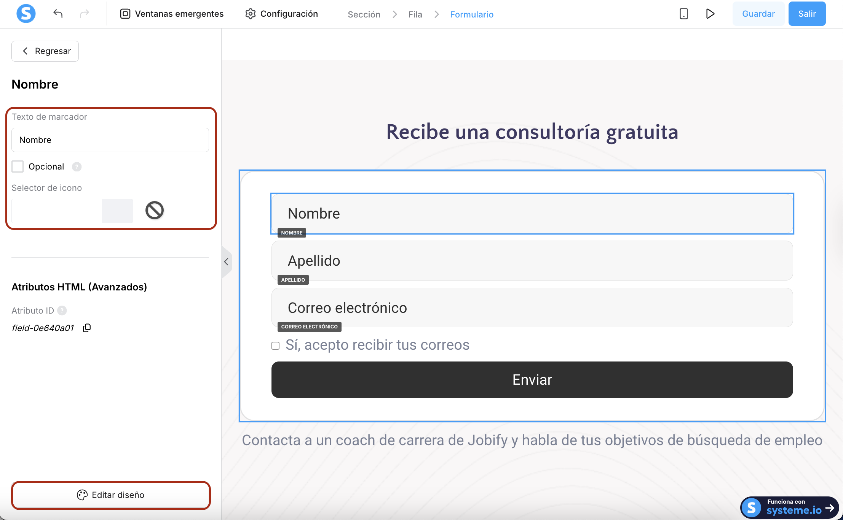Copy the field-0e640a01 attribute ID
The image size is (843, 520).
pyautogui.click(x=87, y=328)
